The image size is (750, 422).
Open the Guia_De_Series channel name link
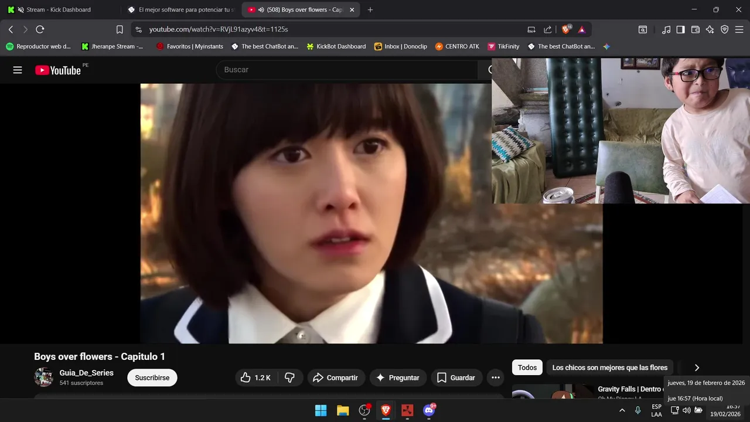point(87,373)
